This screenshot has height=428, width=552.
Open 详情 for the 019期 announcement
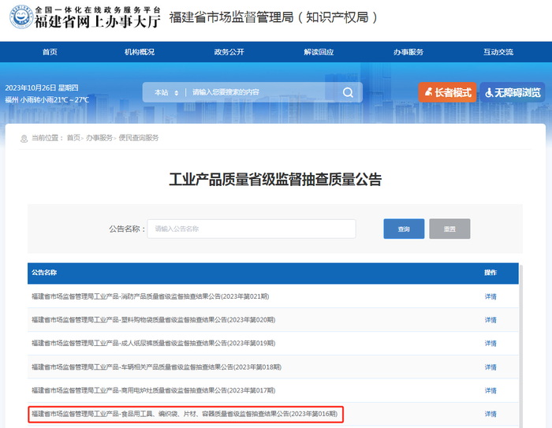(x=490, y=344)
